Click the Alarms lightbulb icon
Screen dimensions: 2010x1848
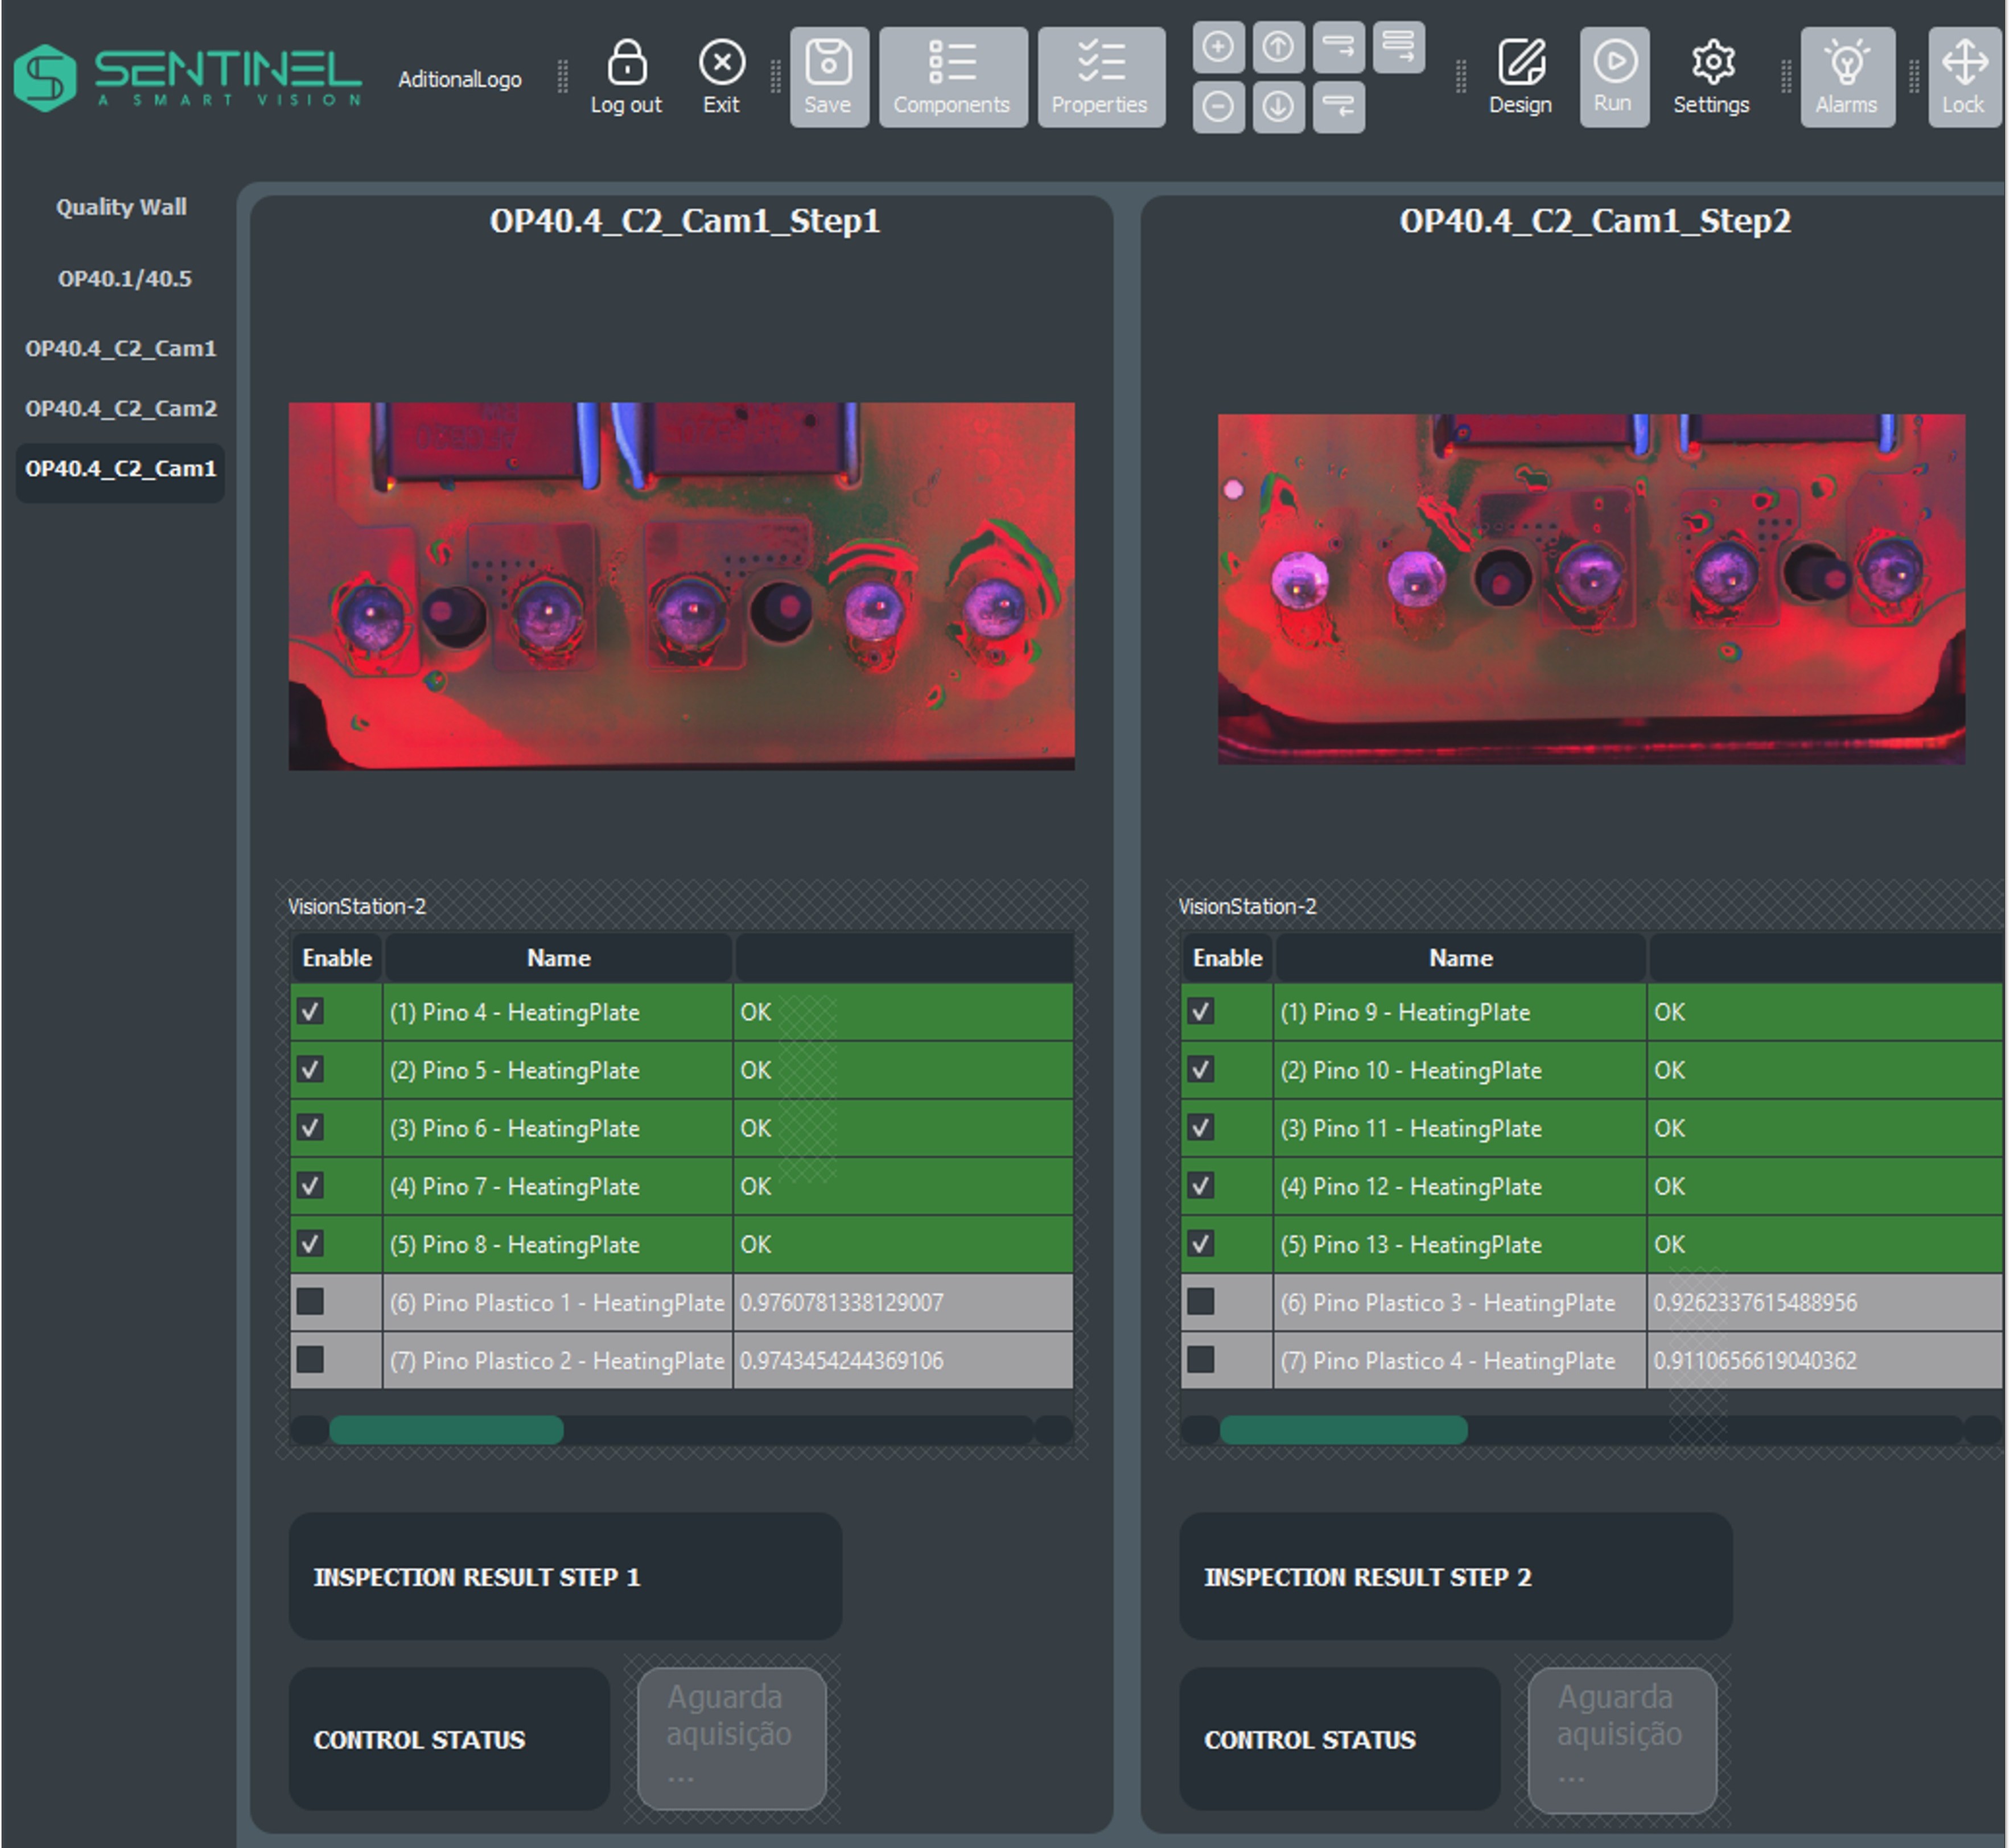pos(1846,63)
